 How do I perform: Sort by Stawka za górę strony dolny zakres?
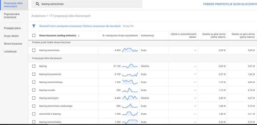point(214,35)
